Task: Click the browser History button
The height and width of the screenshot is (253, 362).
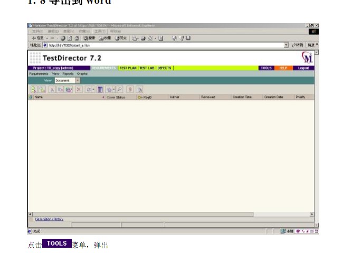Action: [x=121, y=38]
